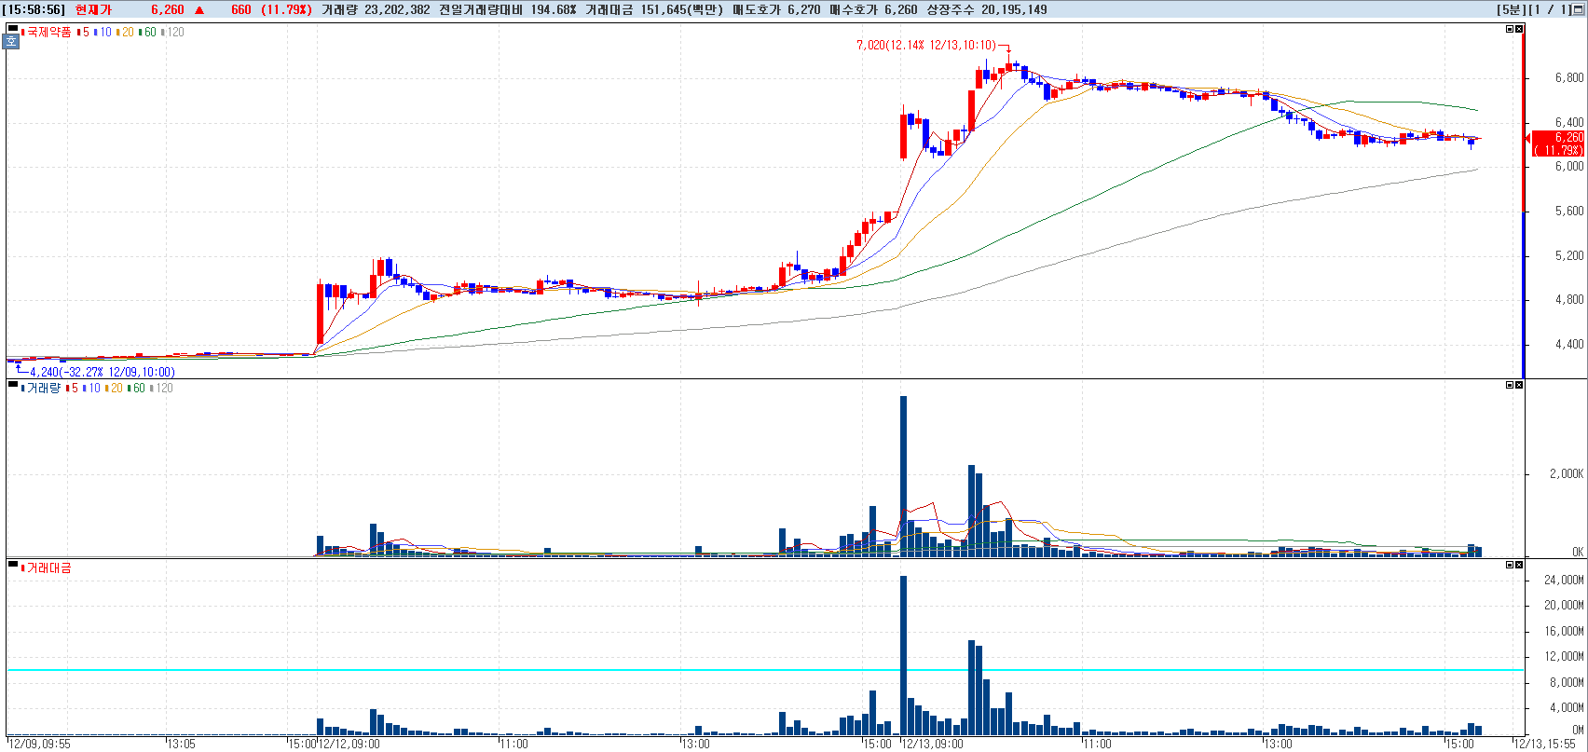Click 매수호가 6,260 in header

(x=874, y=9)
